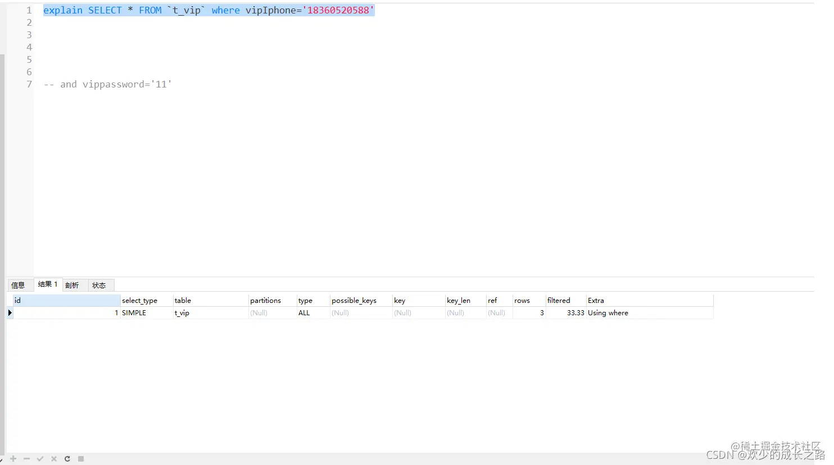Click the FROM keyword in the query
This screenshot has width=834, height=465.
click(150, 10)
